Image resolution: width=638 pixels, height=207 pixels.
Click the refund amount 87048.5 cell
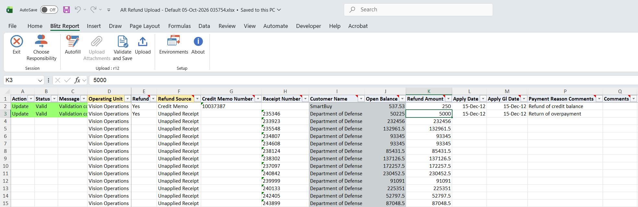pos(429,203)
